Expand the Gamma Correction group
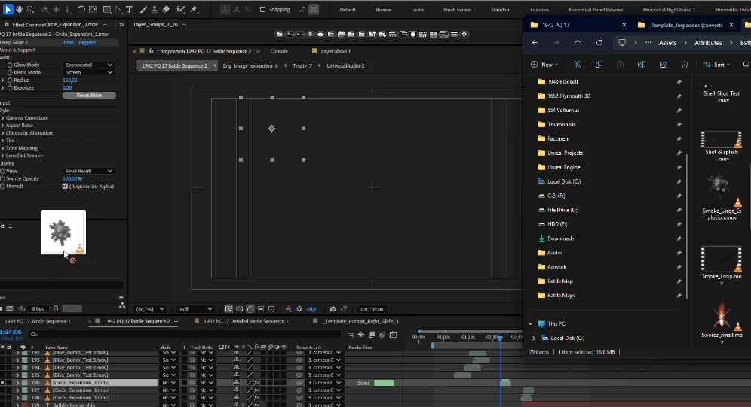The image size is (751, 407). pos(2,118)
